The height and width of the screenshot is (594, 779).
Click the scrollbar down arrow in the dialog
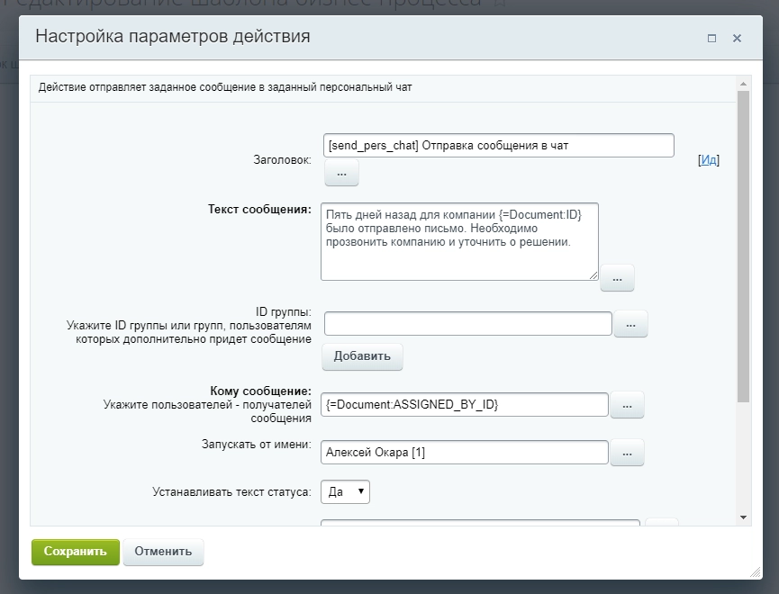pyautogui.click(x=743, y=517)
